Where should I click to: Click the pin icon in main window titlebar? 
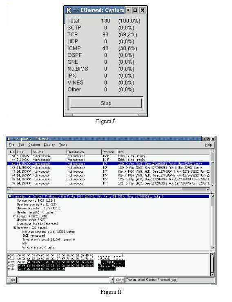13,139
